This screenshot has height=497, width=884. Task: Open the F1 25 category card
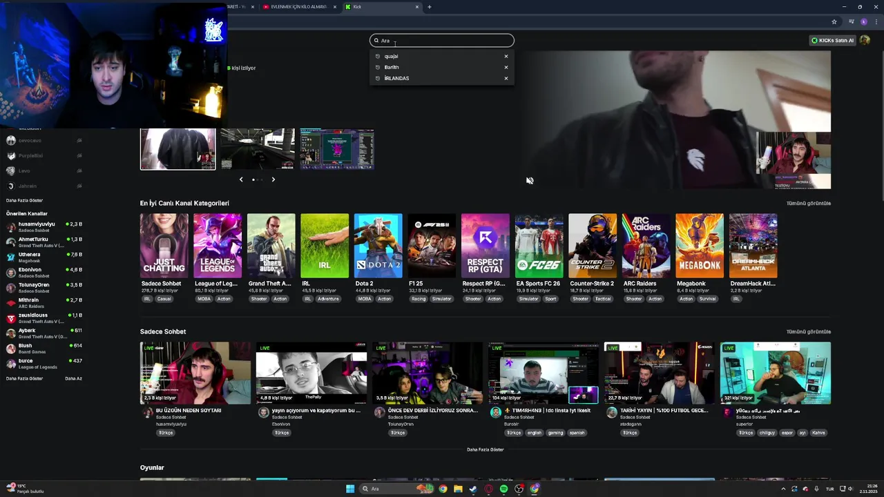tap(432, 246)
